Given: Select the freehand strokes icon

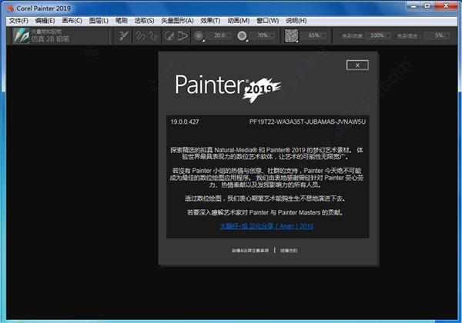Looking at the screenshot, I should (x=141, y=36).
